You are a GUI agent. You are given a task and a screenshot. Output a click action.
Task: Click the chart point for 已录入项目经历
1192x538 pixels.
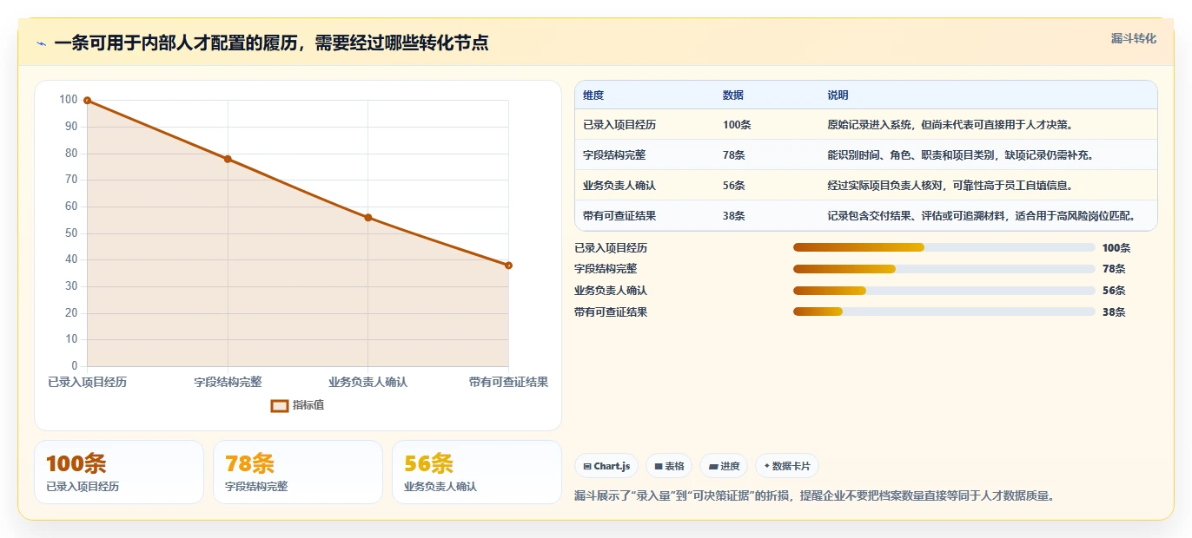click(x=87, y=101)
